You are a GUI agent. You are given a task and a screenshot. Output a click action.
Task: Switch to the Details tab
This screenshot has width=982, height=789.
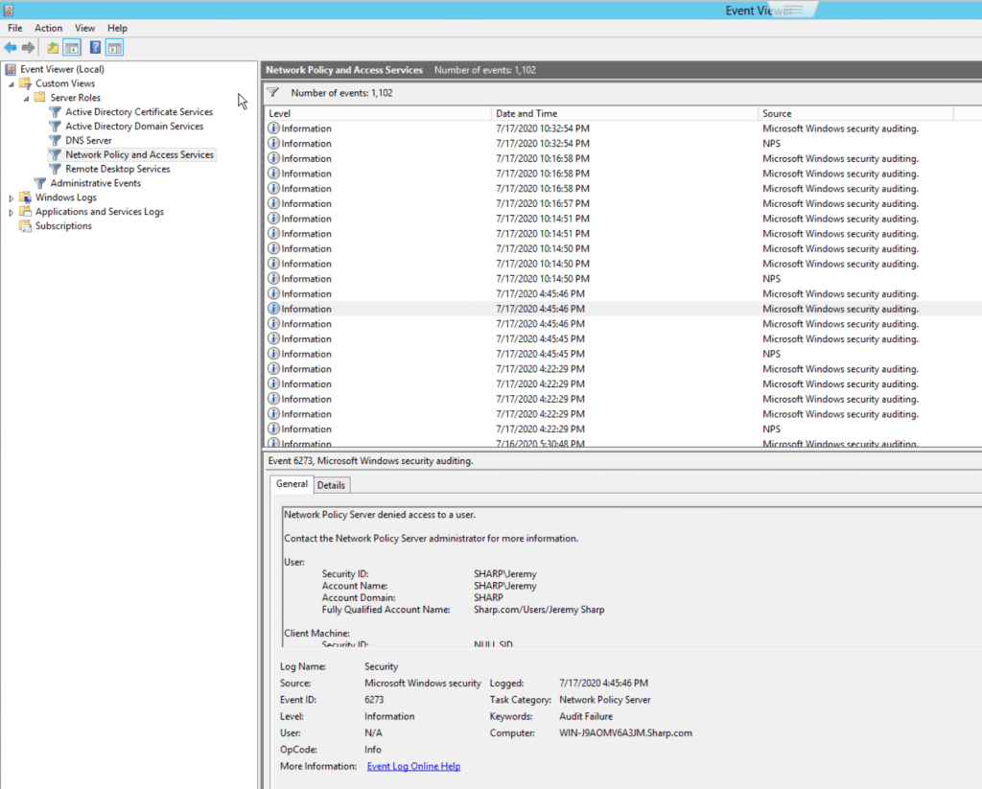(332, 485)
